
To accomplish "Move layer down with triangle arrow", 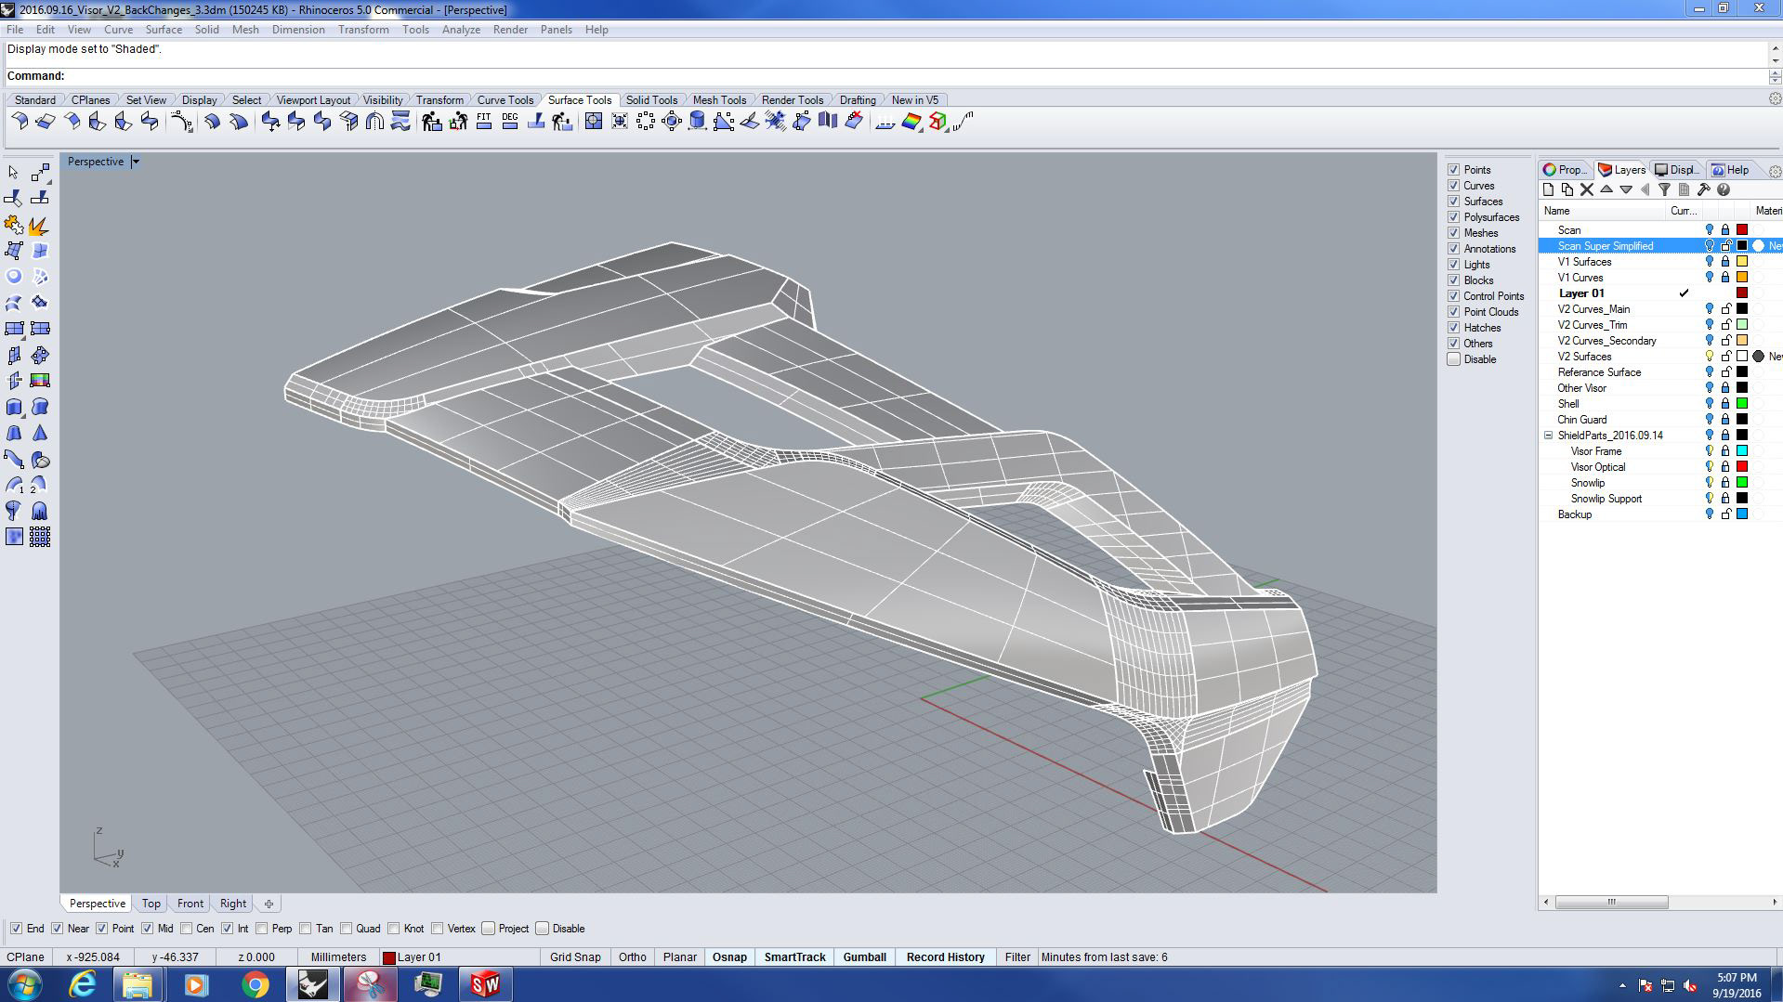I will coord(1626,189).
